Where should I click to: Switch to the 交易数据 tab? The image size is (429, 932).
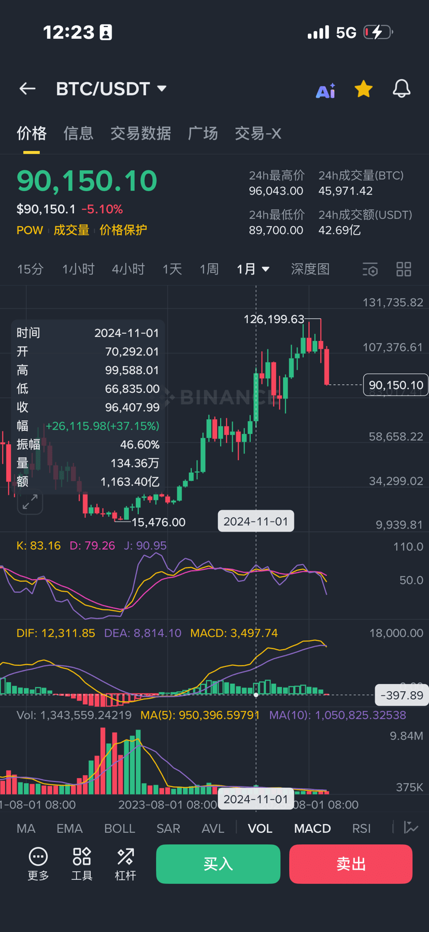tap(140, 133)
